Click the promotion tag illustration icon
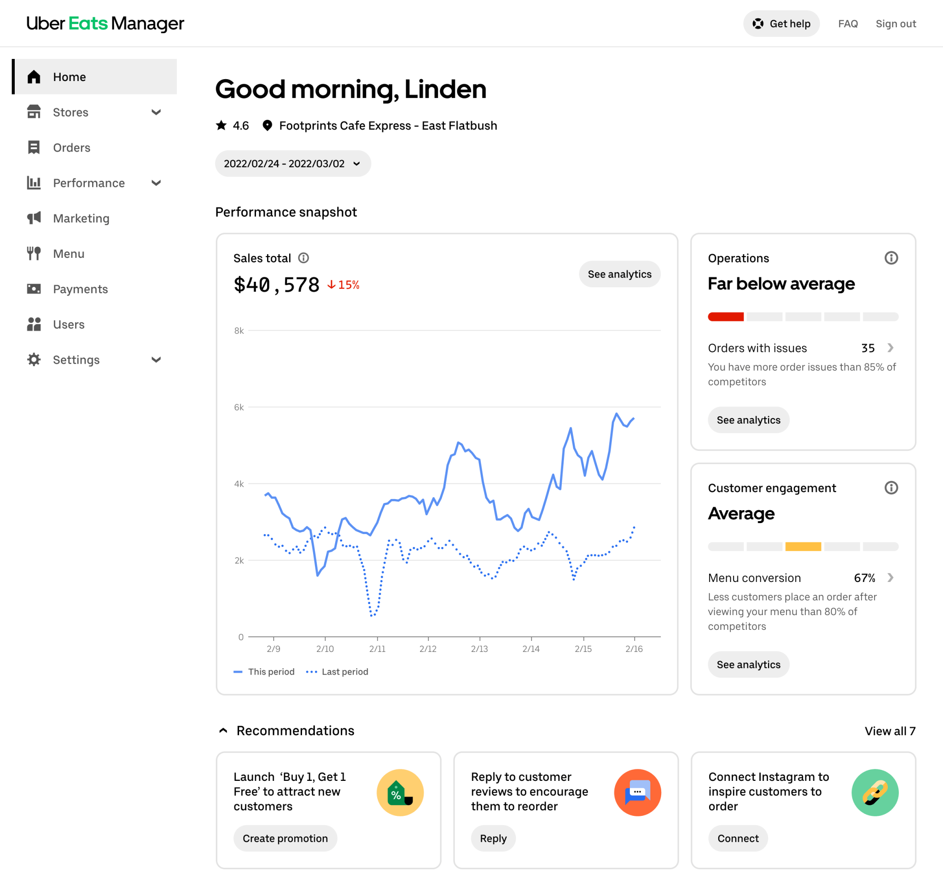This screenshot has height=884, width=943. (x=400, y=792)
